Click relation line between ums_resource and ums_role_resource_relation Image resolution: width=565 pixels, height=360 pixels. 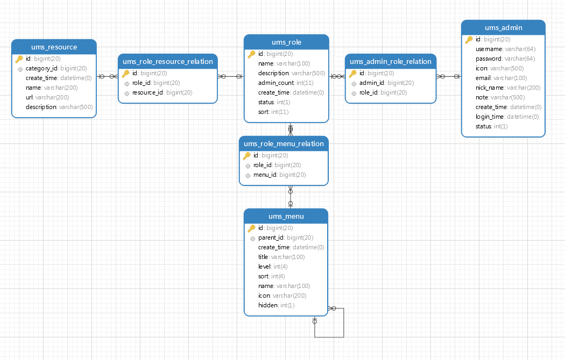pyautogui.click(x=108, y=76)
